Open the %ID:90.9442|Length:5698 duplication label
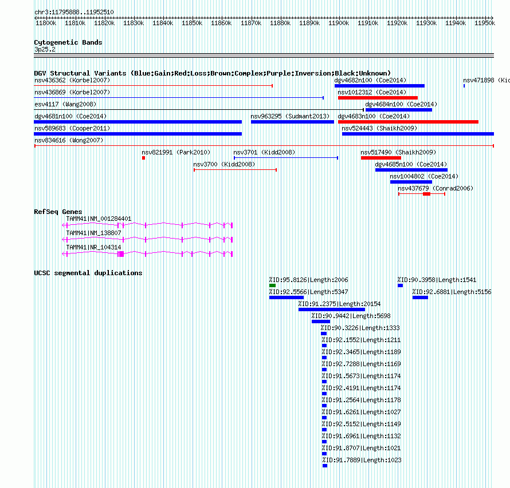This screenshot has width=510, height=488. click(351, 316)
